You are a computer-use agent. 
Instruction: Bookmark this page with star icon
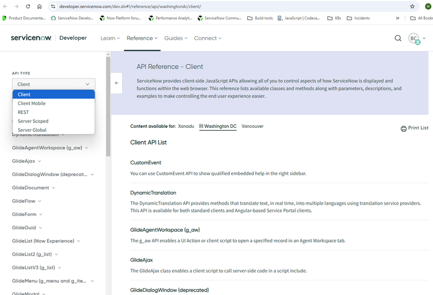412,6
